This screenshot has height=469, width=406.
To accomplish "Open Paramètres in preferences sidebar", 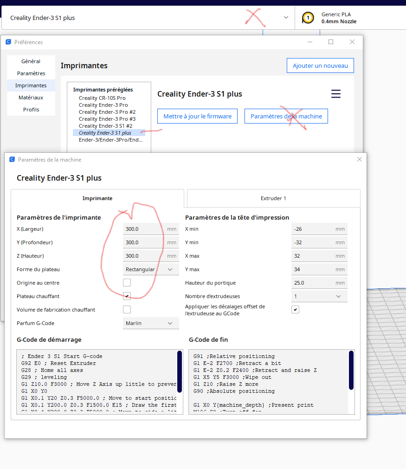I will point(31,73).
